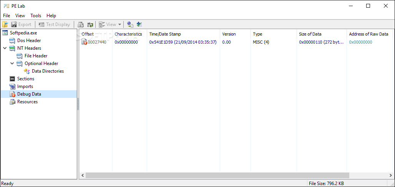Click the Characteristics column header
395x187 pixels.
[129, 34]
